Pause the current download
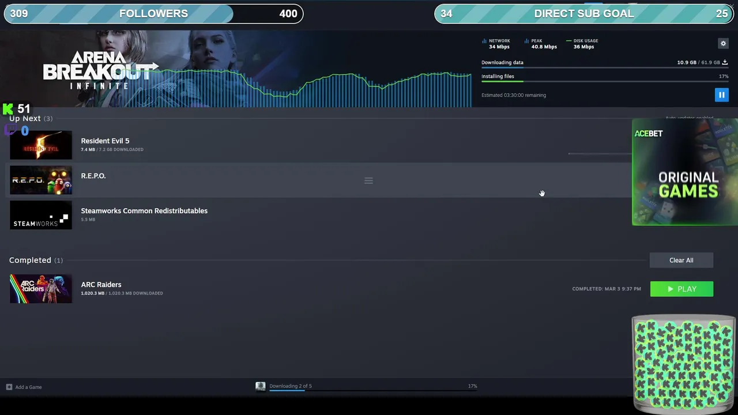Image resolution: width=738 pixels, height=415 pixels. [x=721, y=95]
